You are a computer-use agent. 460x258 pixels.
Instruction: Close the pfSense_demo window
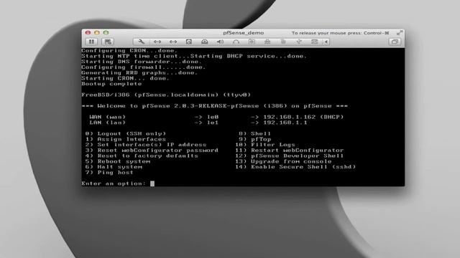point(88,33)
